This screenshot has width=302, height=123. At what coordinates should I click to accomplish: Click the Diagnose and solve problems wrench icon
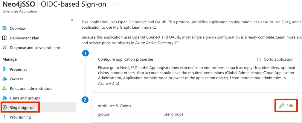click(x=4, y=47)
